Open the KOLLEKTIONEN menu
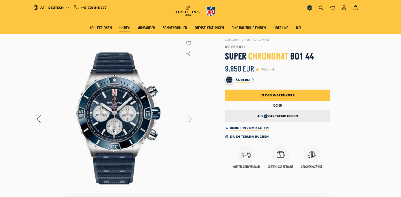The height and width of the screenshot is (197, 401). [101, 28]
